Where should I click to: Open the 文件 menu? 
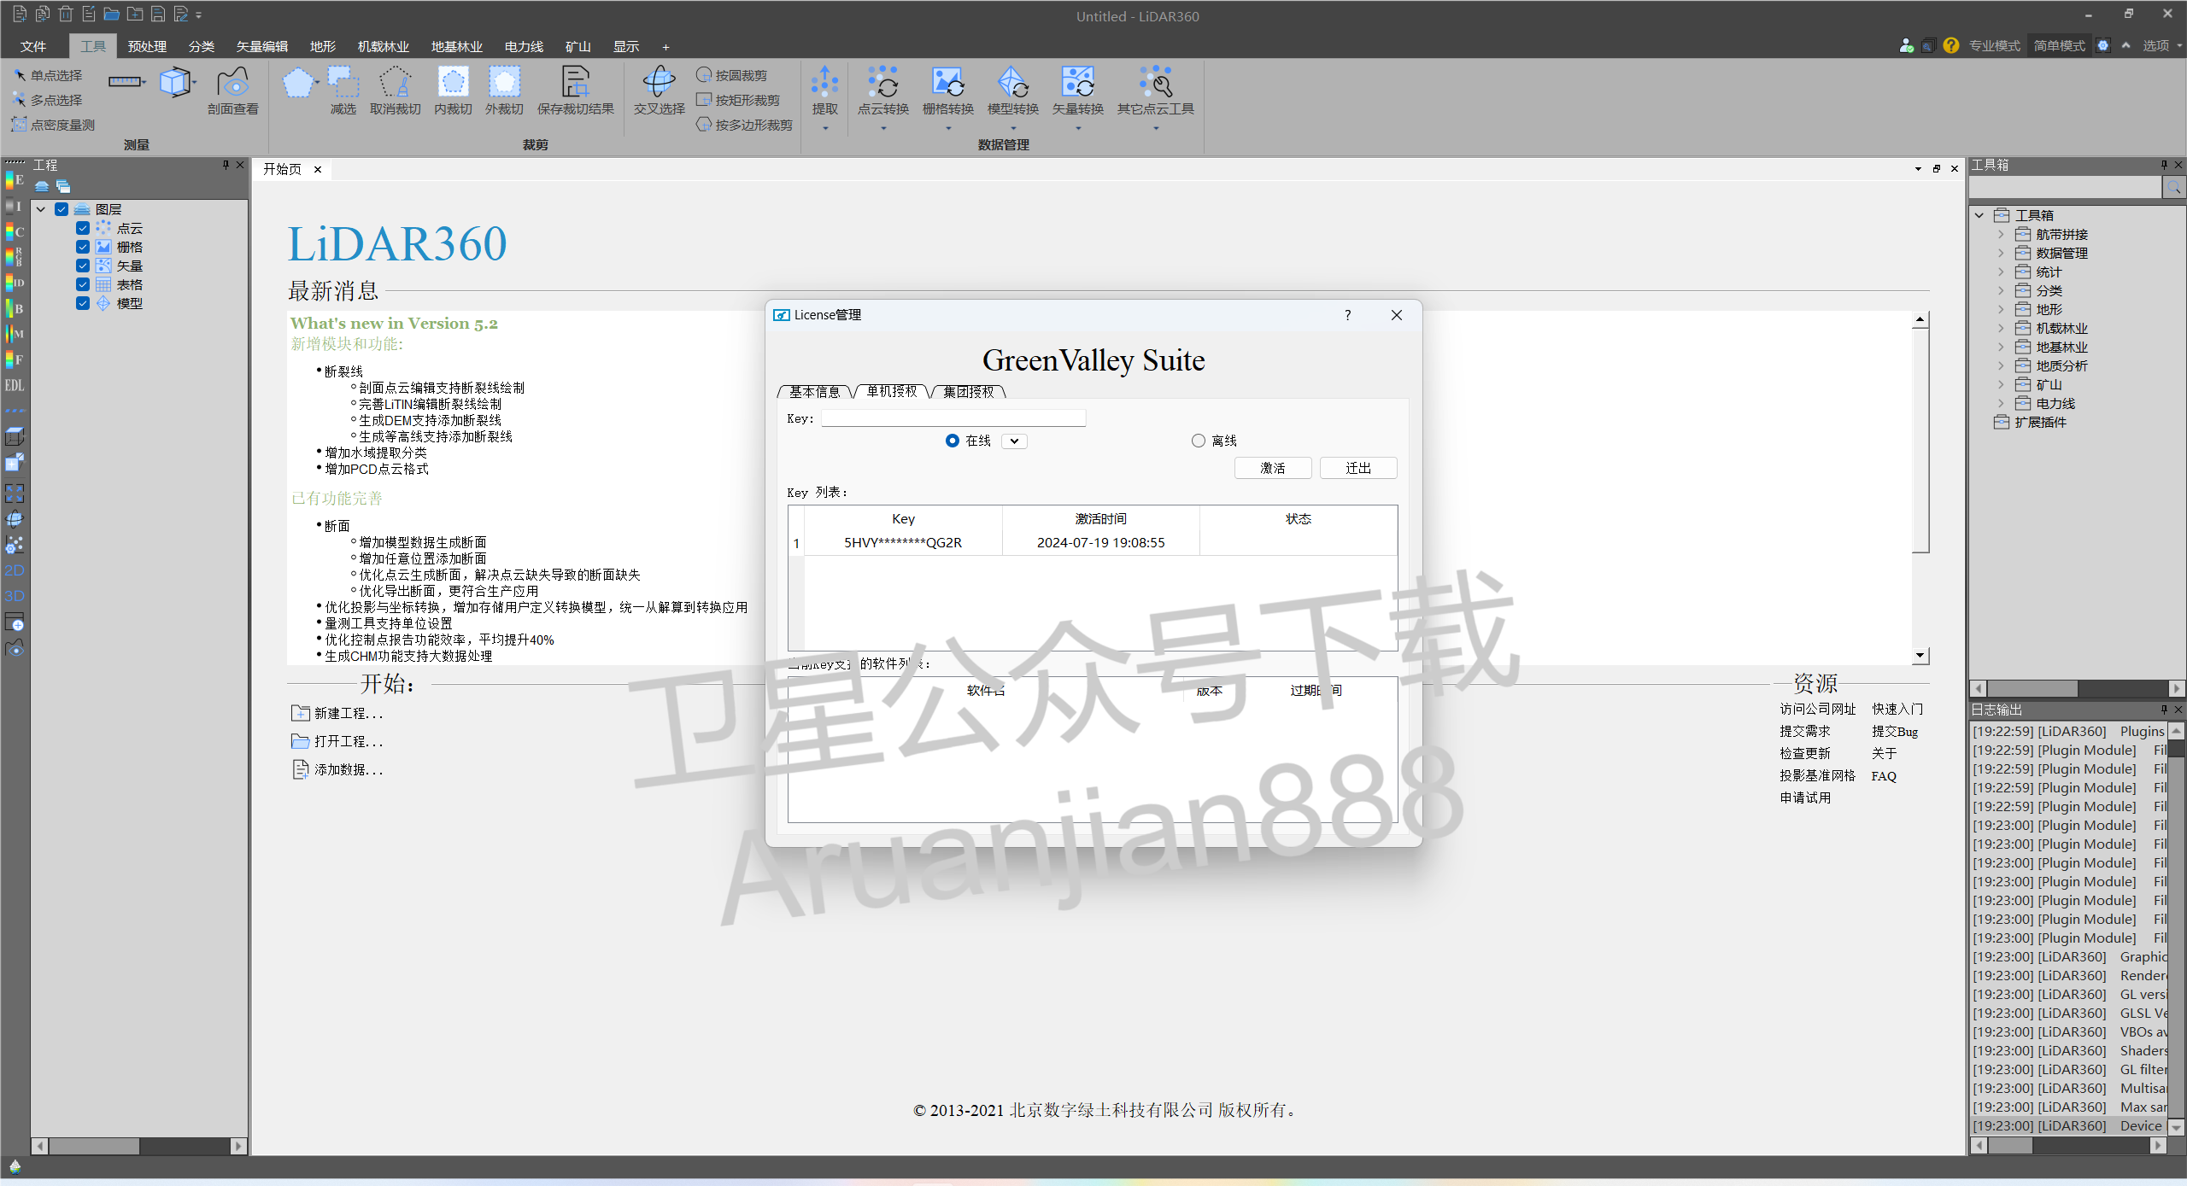click(33, 46)
